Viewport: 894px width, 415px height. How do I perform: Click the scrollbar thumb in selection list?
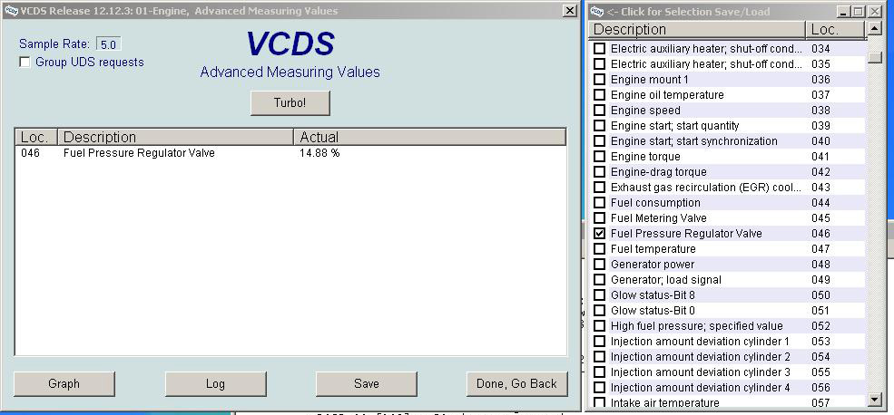(874, 57)
